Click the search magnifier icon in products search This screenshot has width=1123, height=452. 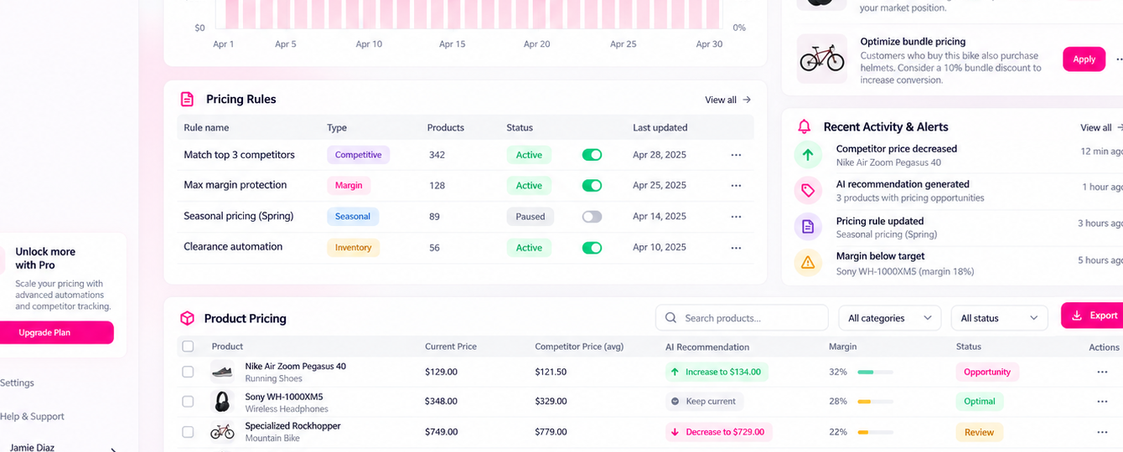[671, 318]
